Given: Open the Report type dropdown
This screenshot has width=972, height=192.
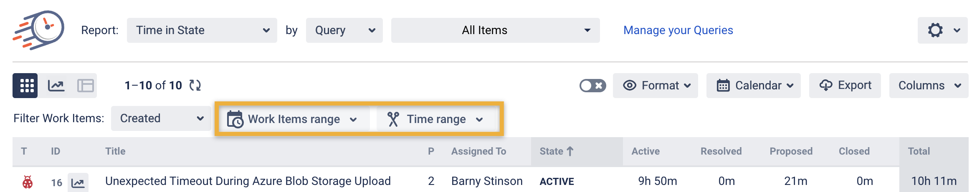Looking at the screenshot, I should tap(202, 30).
